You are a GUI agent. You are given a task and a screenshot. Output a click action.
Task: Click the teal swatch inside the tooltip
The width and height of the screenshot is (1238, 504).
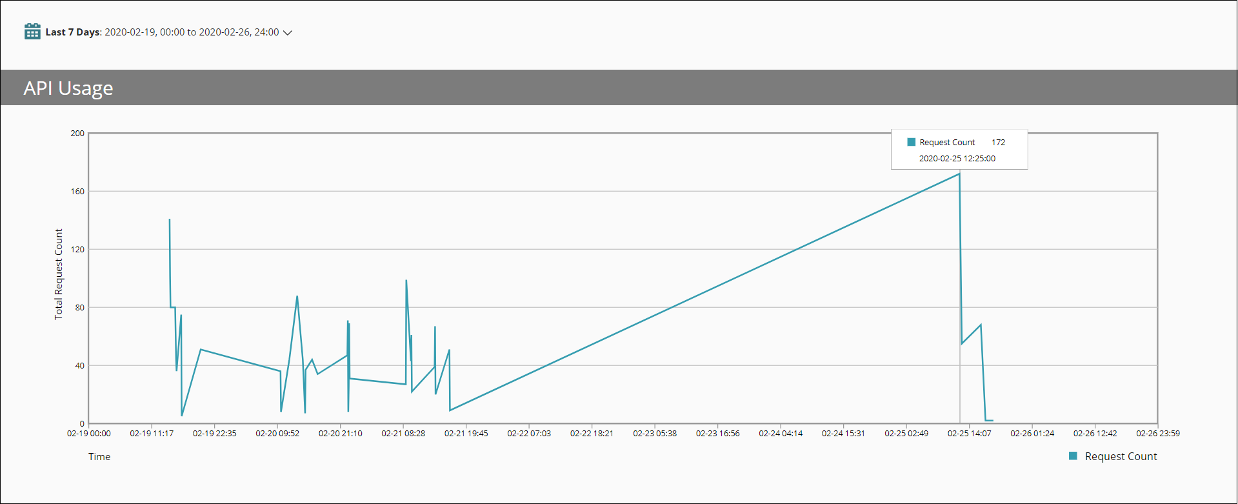911,142
